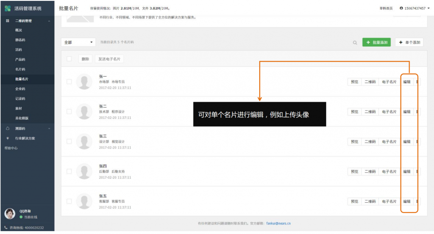
Task: Open more options for 张三
Action: point(417,141)
